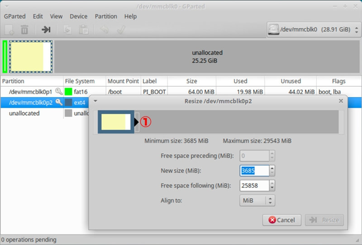This screenshot has width=362, height=245.
Task: Click the Used column header
Action: click(x=240, y=81)
